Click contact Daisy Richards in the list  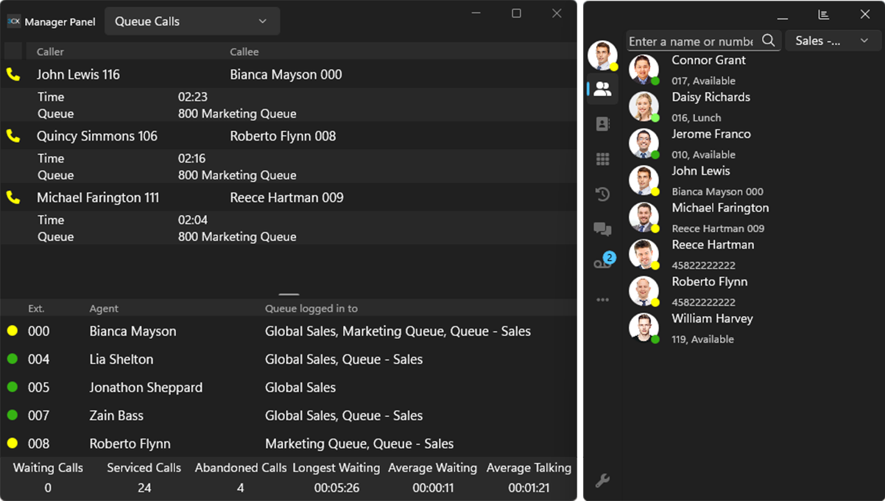pyautogui.click(x=711, y=97)
